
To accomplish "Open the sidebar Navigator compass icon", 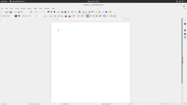I will pyautogui.click(x=185, y=37).
